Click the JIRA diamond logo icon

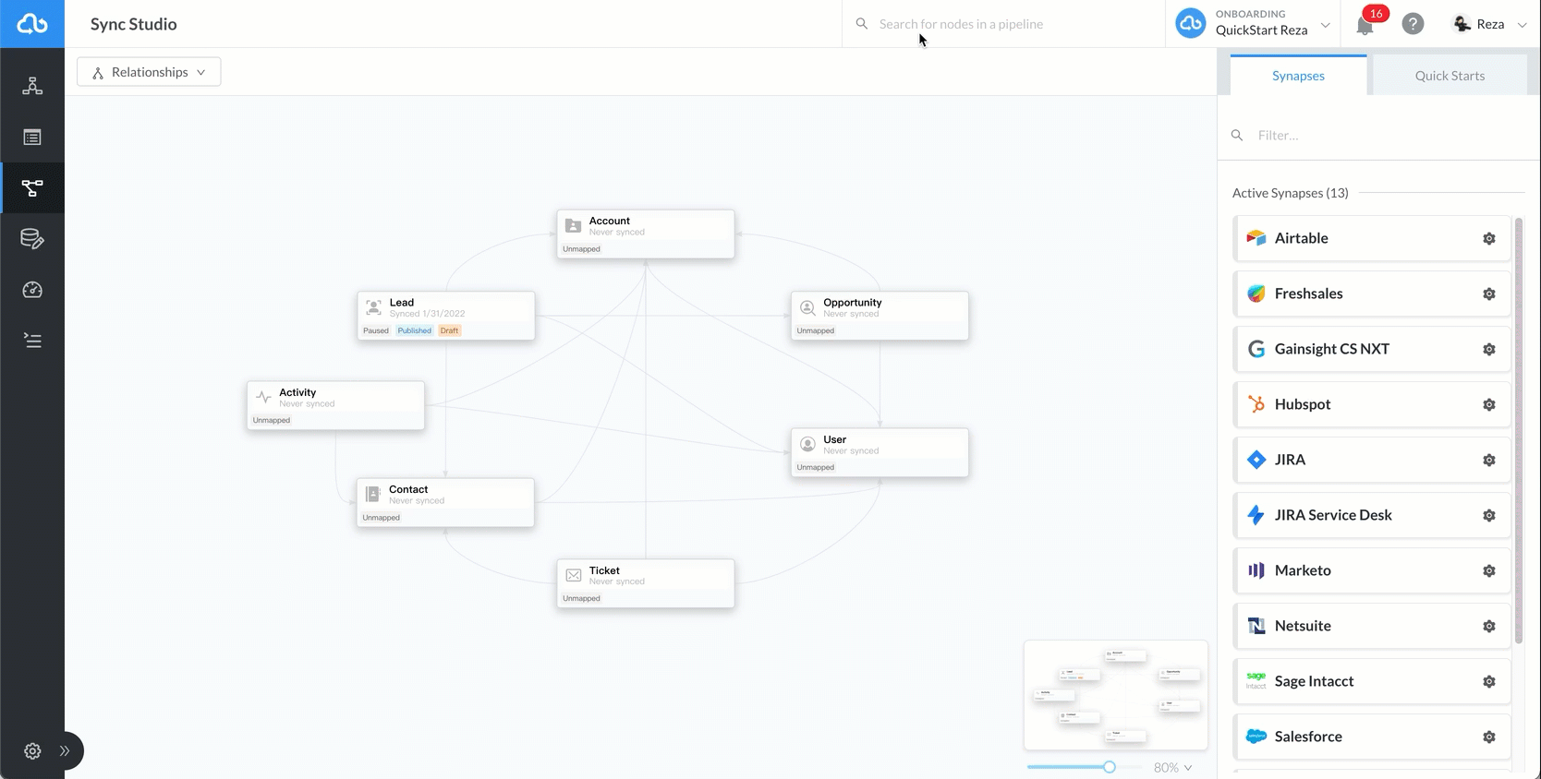[1256, 460]
